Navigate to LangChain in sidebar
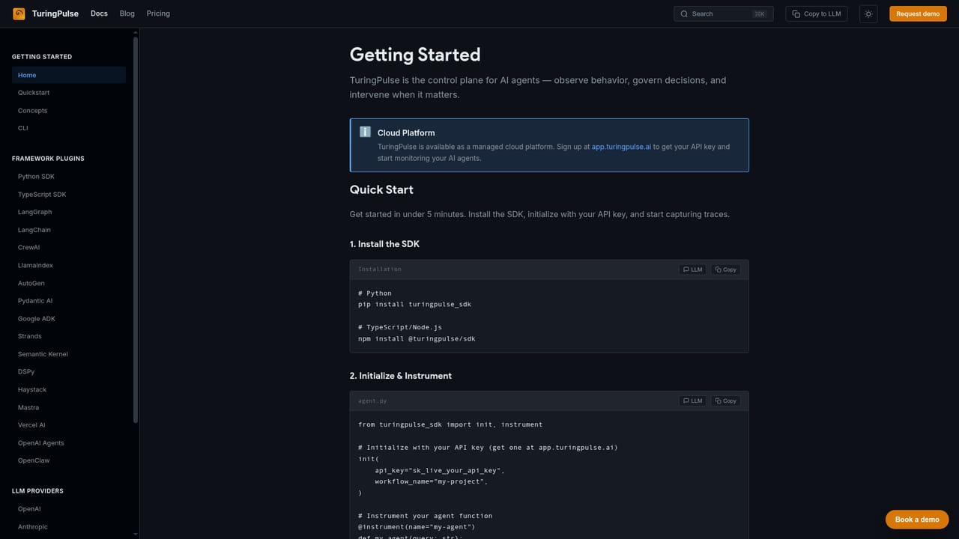 (x=69, y=230)
